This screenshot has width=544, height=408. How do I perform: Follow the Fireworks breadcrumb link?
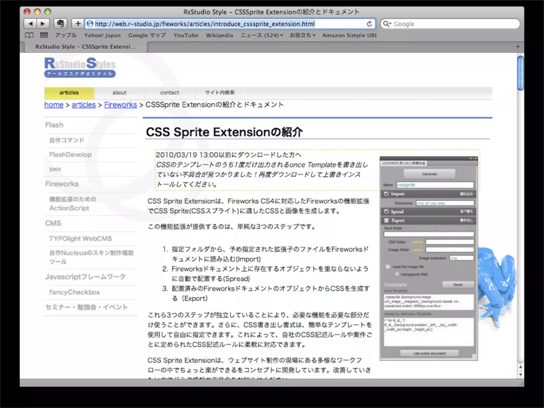[120, 105]
